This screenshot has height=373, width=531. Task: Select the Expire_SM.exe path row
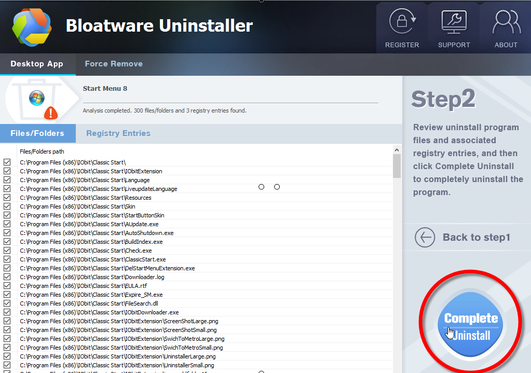[x=196, y=295]
